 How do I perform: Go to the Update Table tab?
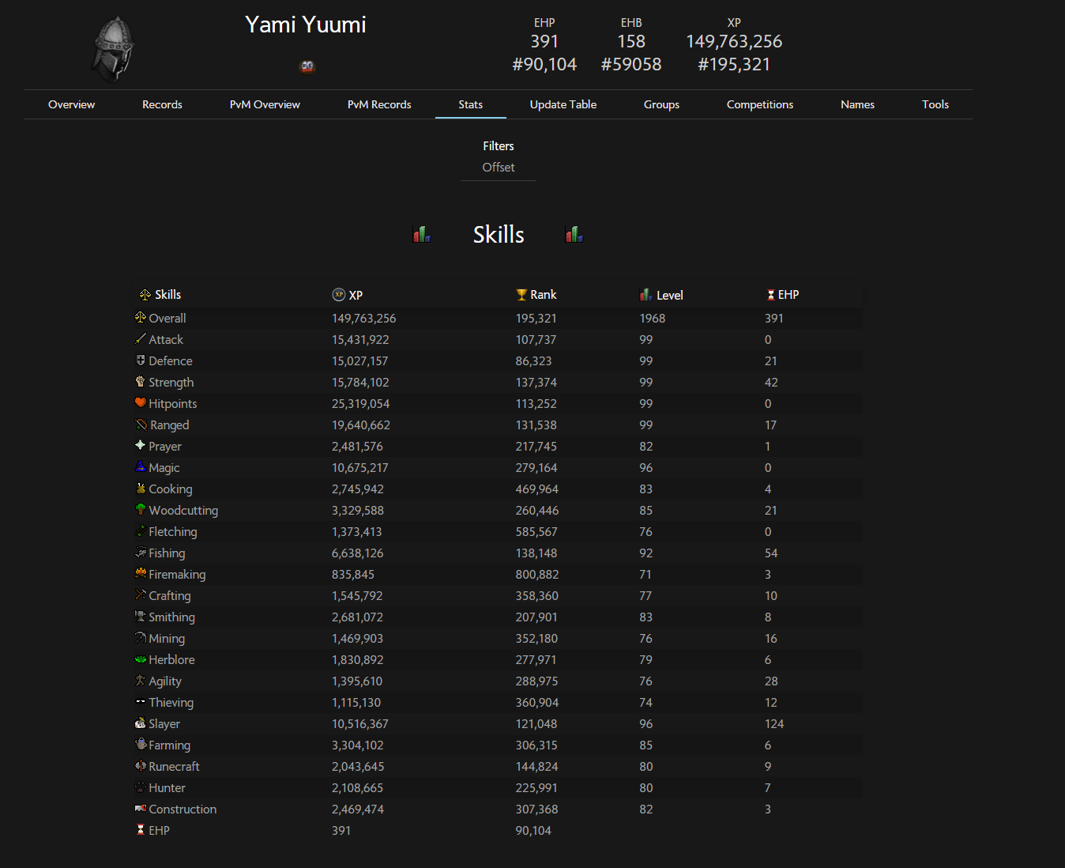pyautogui.click(x=563, y=104)
